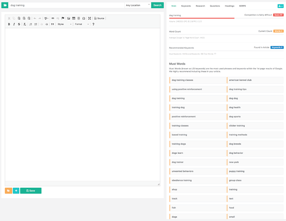This screenshot has height=221, width=286.
Task: Open the Styles dropdown
Action: point(64,24)
